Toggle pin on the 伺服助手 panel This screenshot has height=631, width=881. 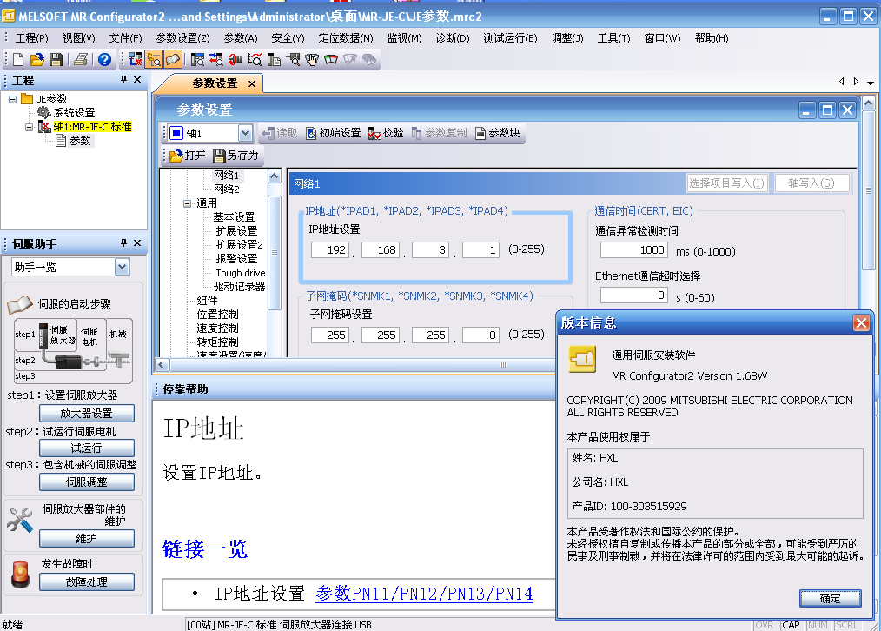pos(123,243)
